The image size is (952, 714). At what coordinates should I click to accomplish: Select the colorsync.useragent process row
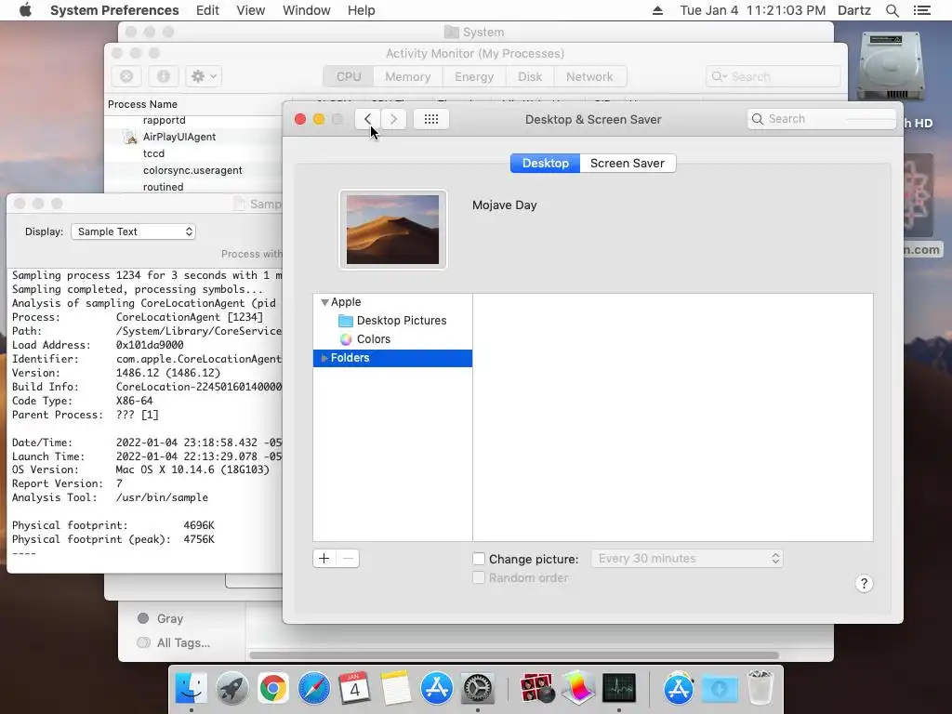pyautogui.click(x=193, y=171)
